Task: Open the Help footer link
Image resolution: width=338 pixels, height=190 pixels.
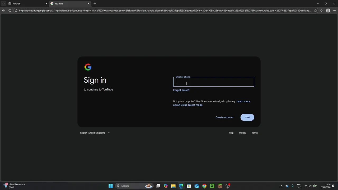Action: click(231, 133)
